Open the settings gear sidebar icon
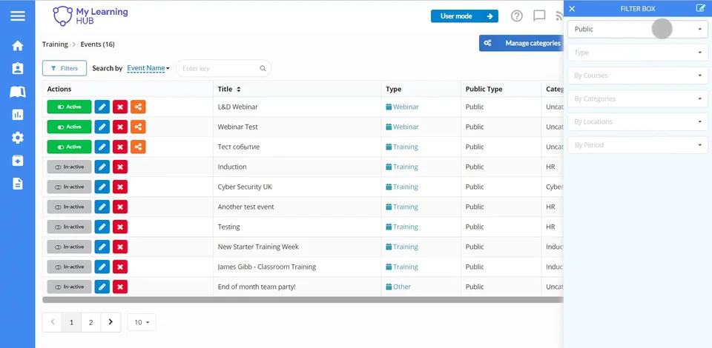 (x=18, y=138)
